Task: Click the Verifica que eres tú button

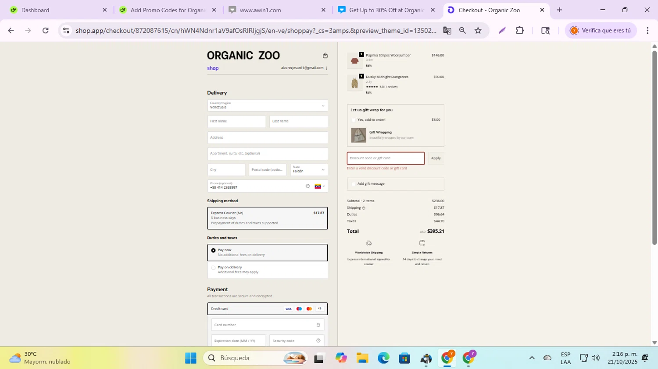Action: pos(601,30)
